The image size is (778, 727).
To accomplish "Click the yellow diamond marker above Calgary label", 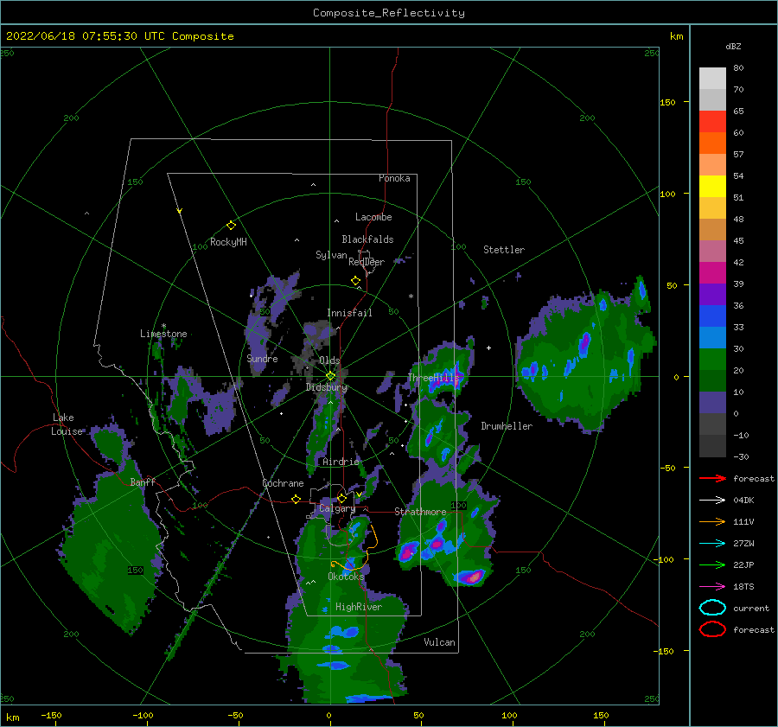I will (341, 498).
